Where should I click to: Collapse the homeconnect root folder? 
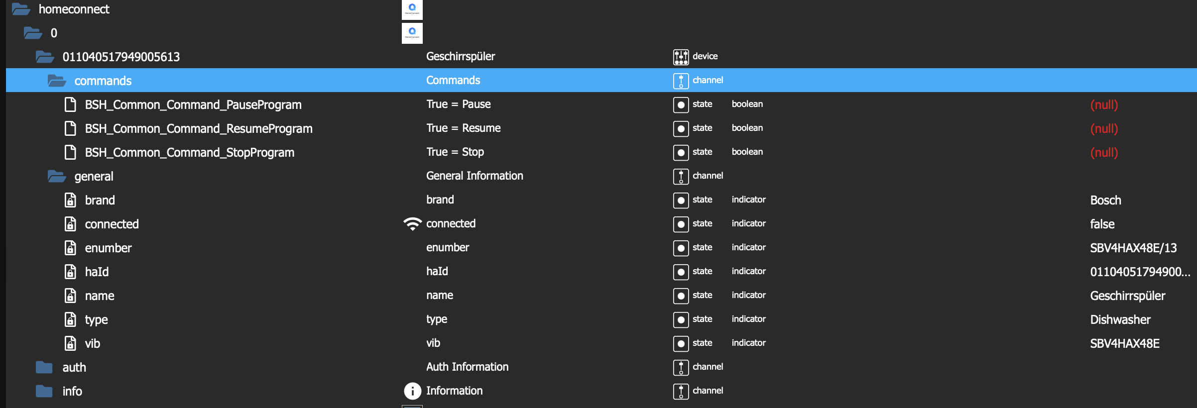tap(21, 9)
